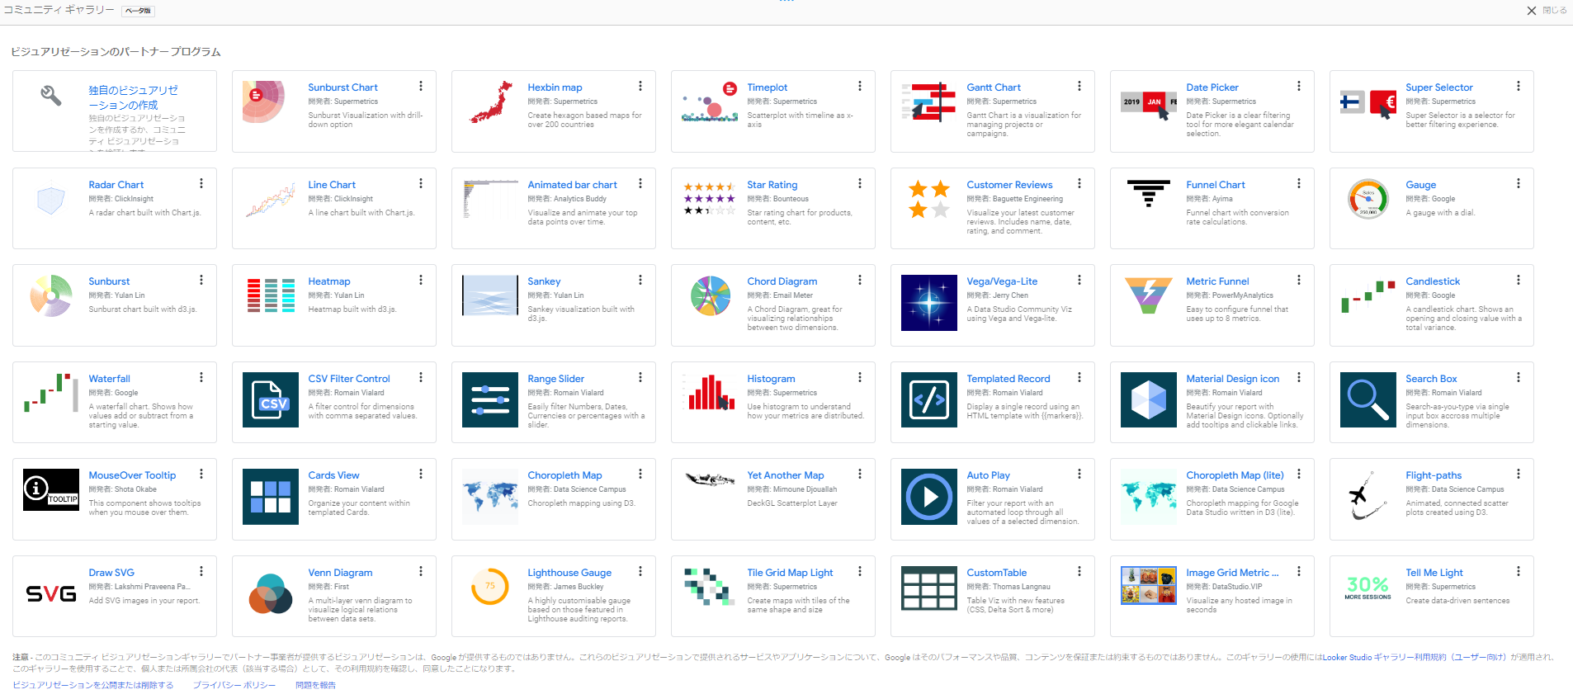
Task: Open the publish or remove visualization link
Action: (93, 686)
